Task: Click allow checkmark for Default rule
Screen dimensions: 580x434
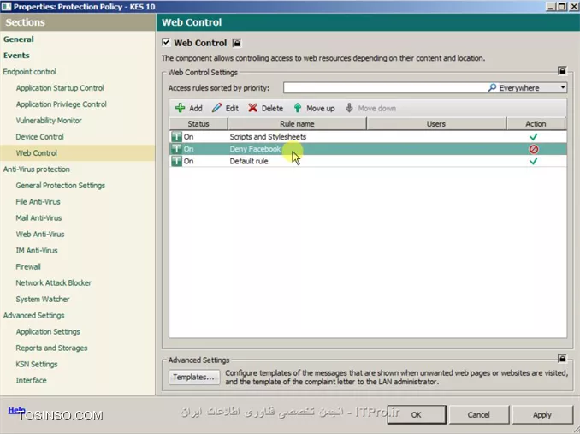Action: point(533,161)
